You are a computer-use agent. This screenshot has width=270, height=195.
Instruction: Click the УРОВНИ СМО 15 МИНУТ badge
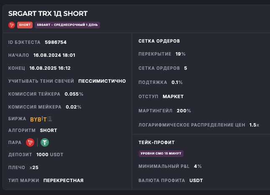[161, 154]
